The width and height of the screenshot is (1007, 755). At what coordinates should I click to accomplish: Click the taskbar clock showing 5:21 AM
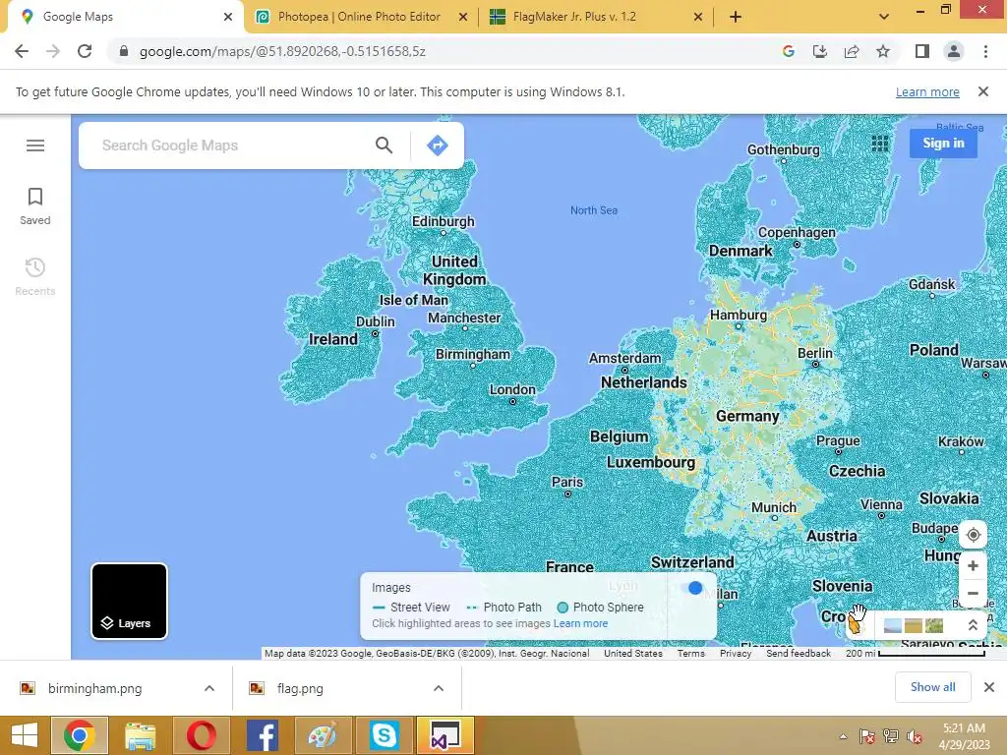tap(964, 736)
